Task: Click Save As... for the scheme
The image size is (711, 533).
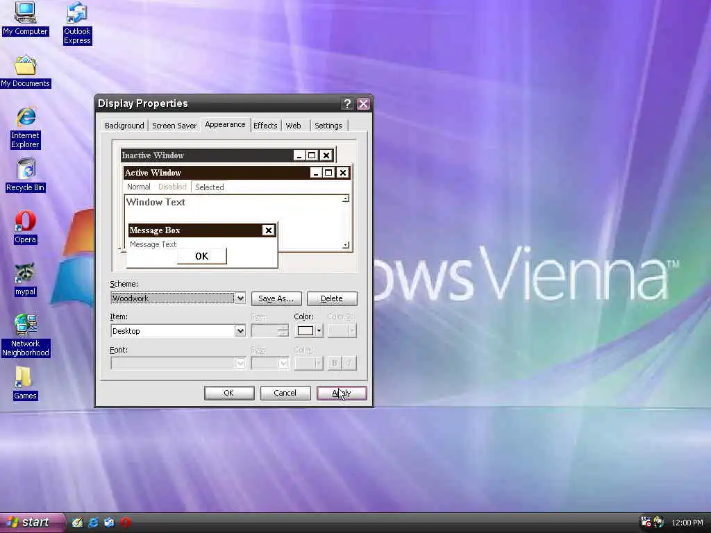Action: (x=276, y=298)
